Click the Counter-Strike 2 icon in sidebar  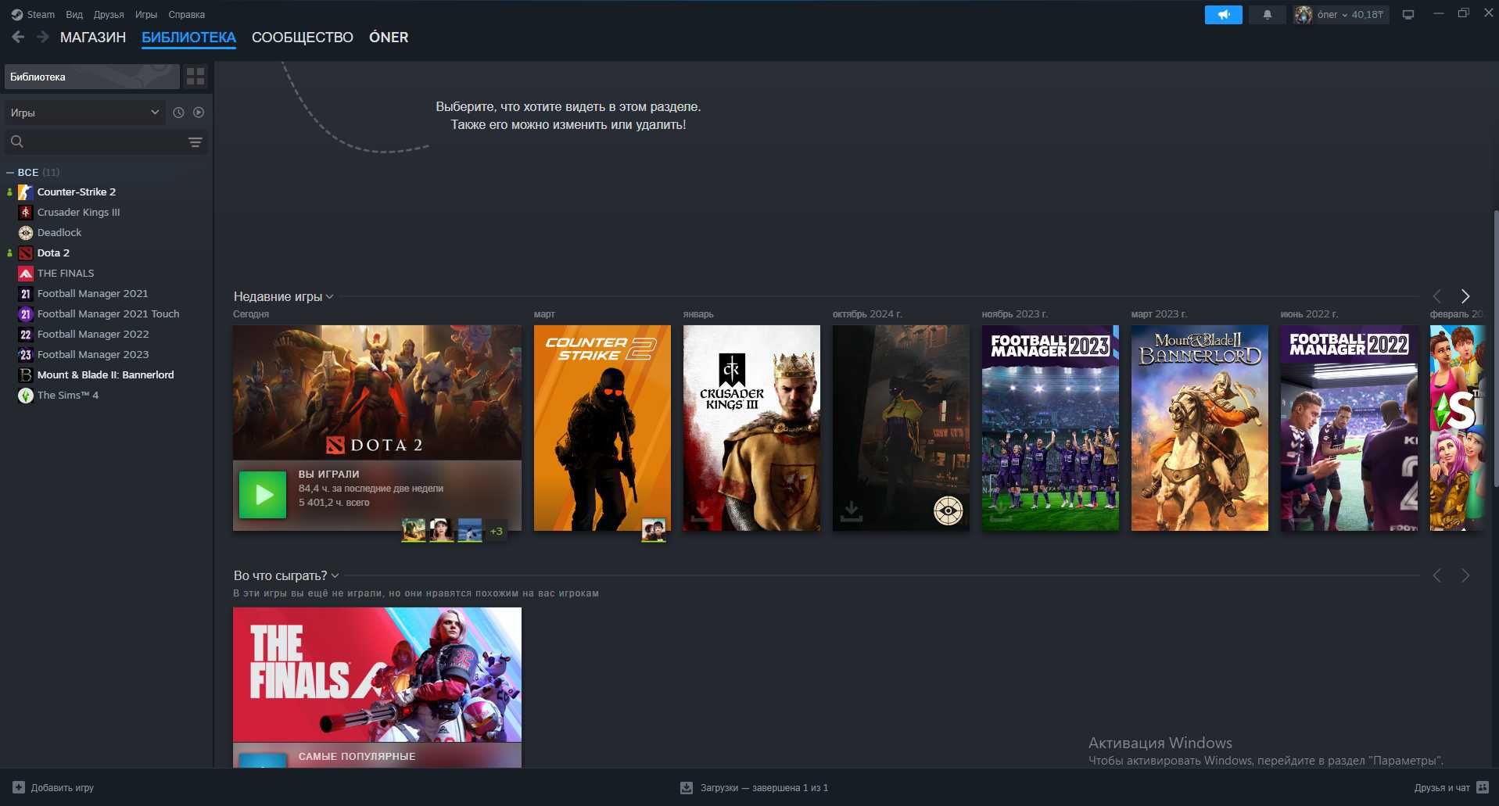pyautogui.click(x=26, y=192)
